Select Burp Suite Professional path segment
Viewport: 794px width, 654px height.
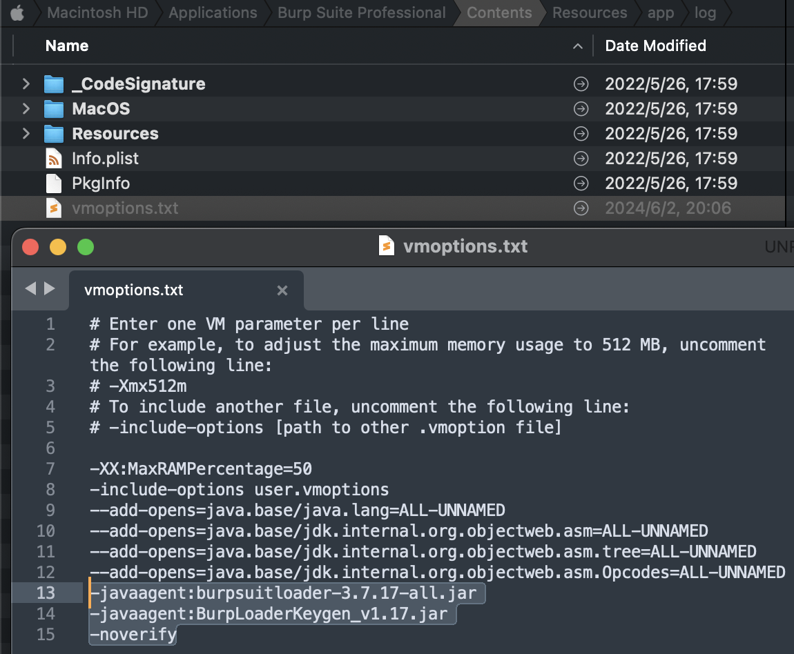click(362, 12)
